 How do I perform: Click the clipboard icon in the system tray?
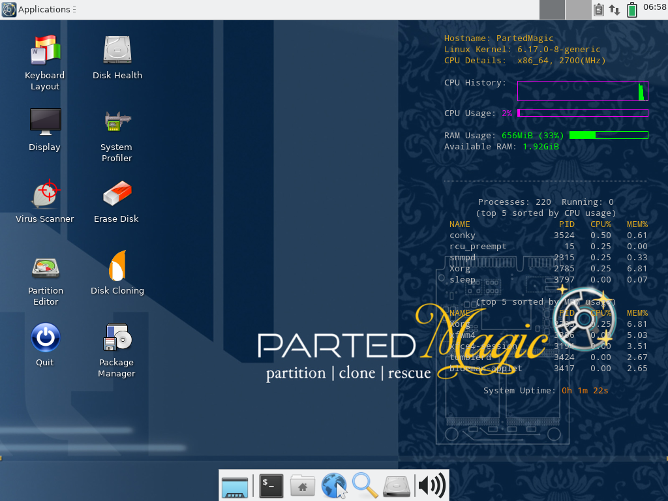click(x=598, y=9)
